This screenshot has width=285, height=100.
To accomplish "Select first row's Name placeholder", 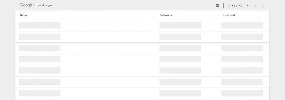I will [x=40, y=25].
